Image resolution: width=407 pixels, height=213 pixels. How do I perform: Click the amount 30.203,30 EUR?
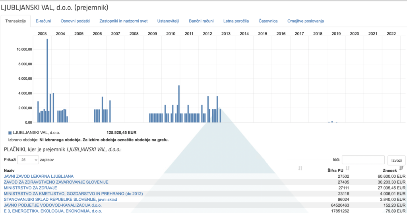tap(391, 182)
